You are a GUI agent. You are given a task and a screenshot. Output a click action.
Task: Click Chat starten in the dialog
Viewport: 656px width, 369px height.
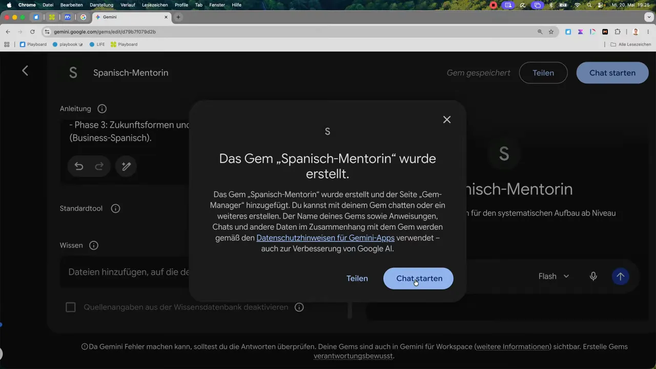pyautogui.click(x=418, y=278)
